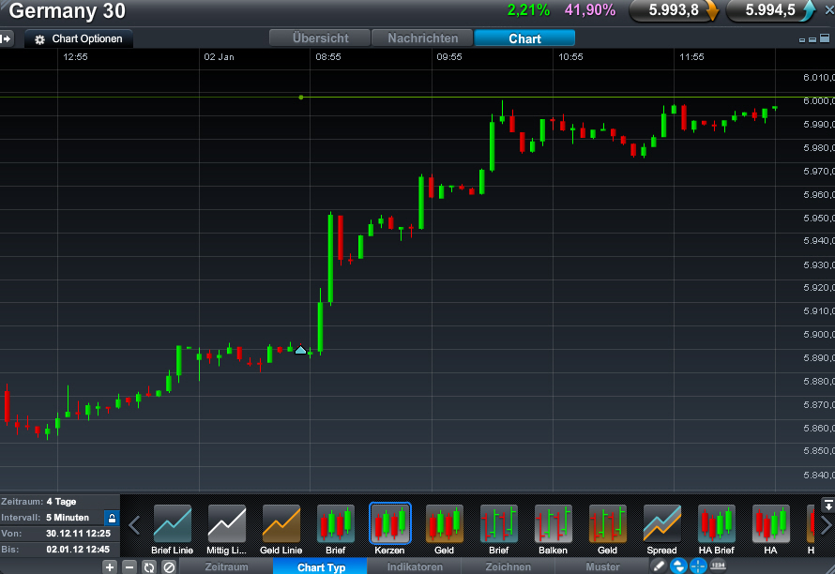Click the sell price 5.993,8 button
The image size is (835, 574).
(x=675, y=10)
